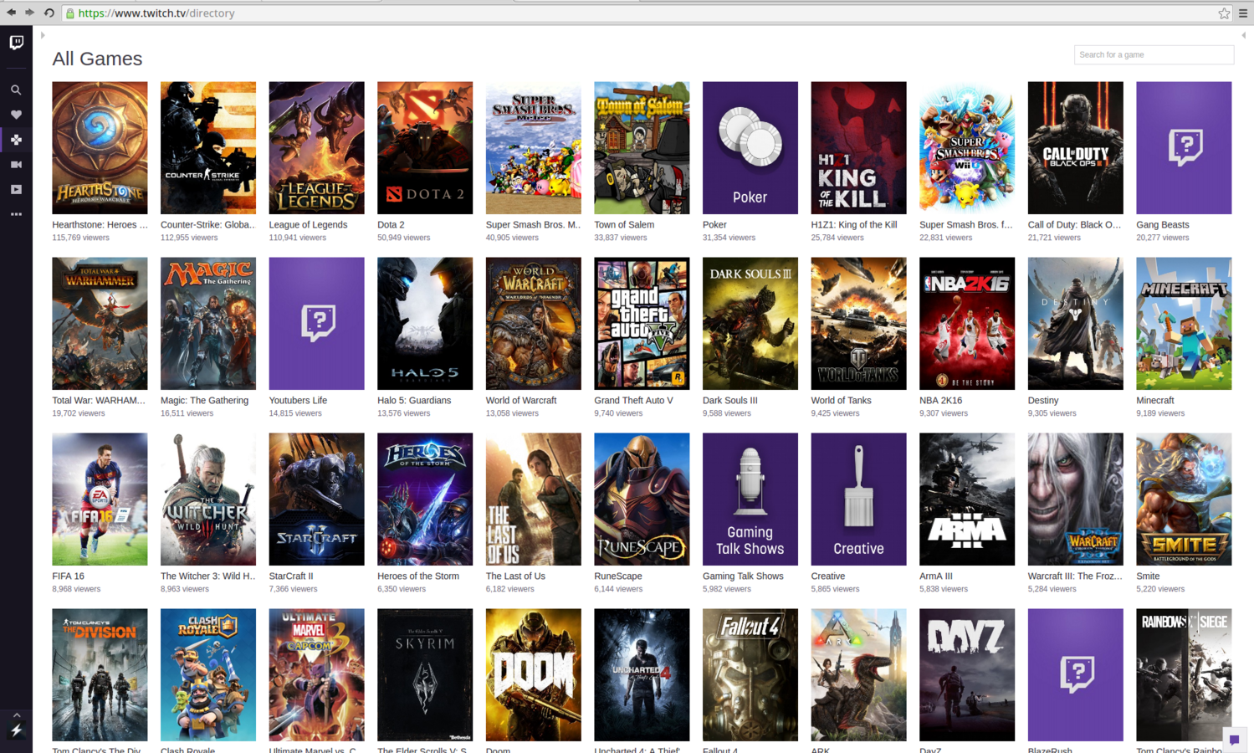Open Counter-Strike game cover

(208, 148)
